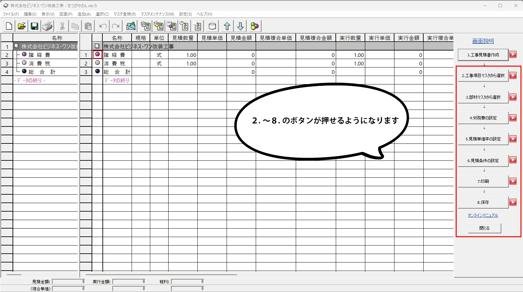Screen dimensions: 523x292
Task: Select 総合計 in the left tree
Action: click(x=42, y=72)
